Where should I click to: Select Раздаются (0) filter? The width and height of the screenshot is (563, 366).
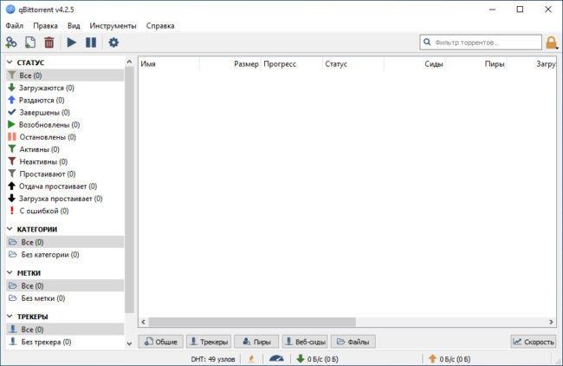[x=65, y=100]
